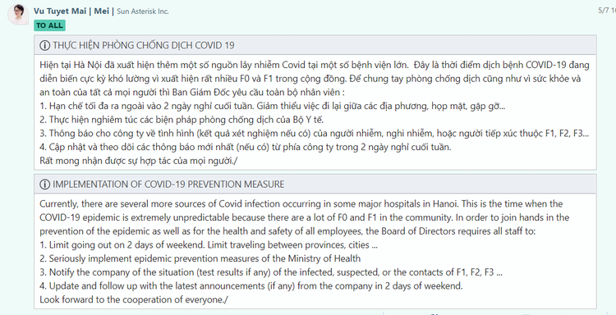616x315 pixels.
Task: Click English item 3 'Notify the company'
Action: (x=271, y=272)
